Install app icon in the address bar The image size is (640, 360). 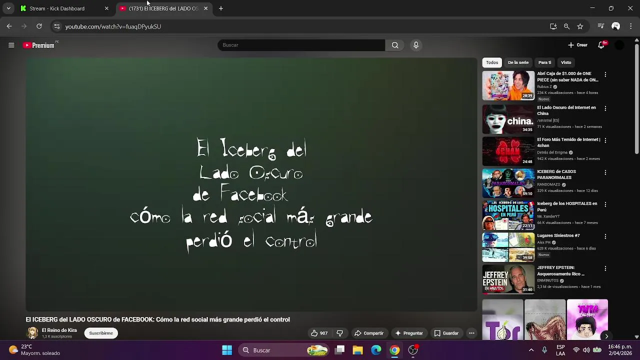coord(553,26)
